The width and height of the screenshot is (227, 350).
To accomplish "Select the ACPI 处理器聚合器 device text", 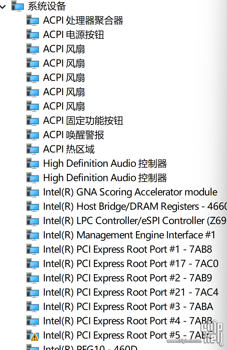I will point(83,20).
